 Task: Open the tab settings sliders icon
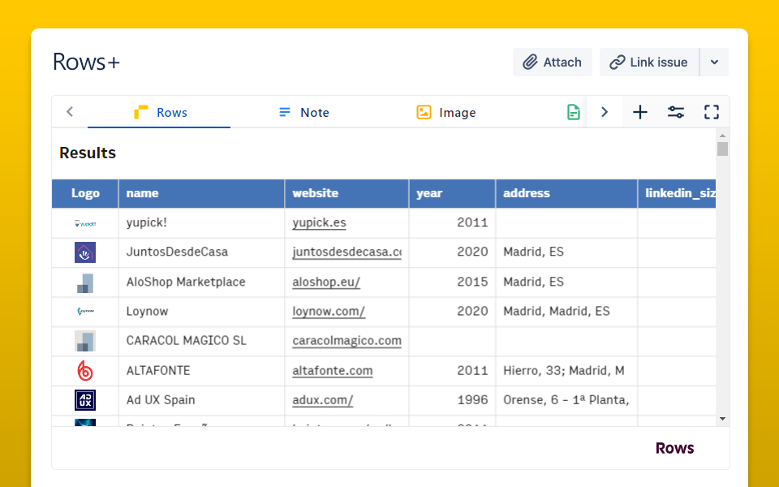point(676,112)
